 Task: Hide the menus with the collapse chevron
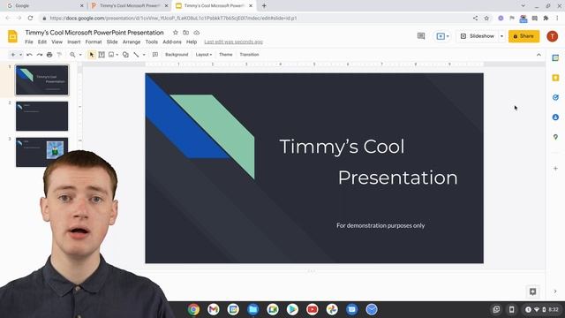(x=539, y=55)
